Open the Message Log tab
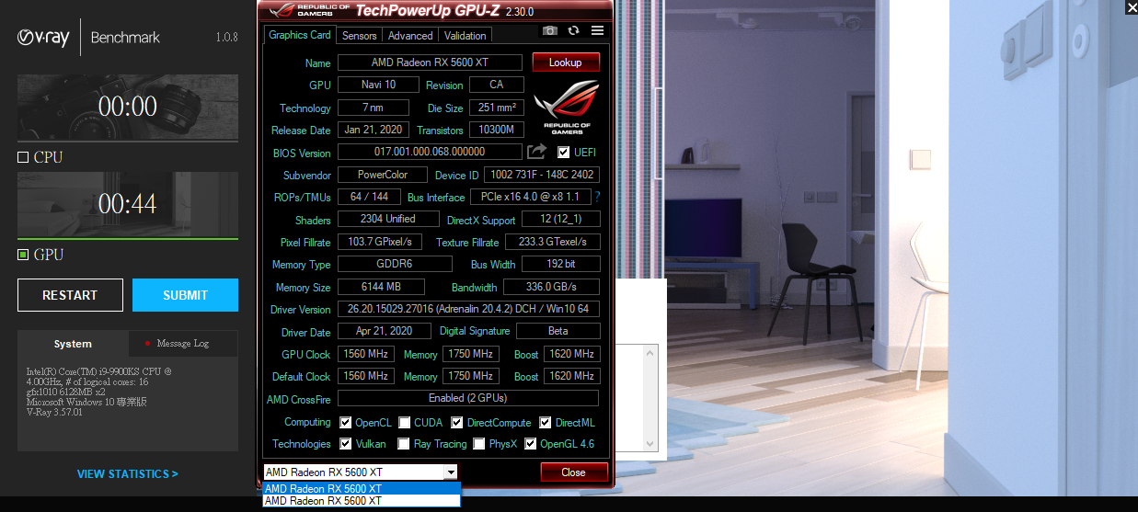The width and height of the screenshot is (1138, 512). pos(182,344)
